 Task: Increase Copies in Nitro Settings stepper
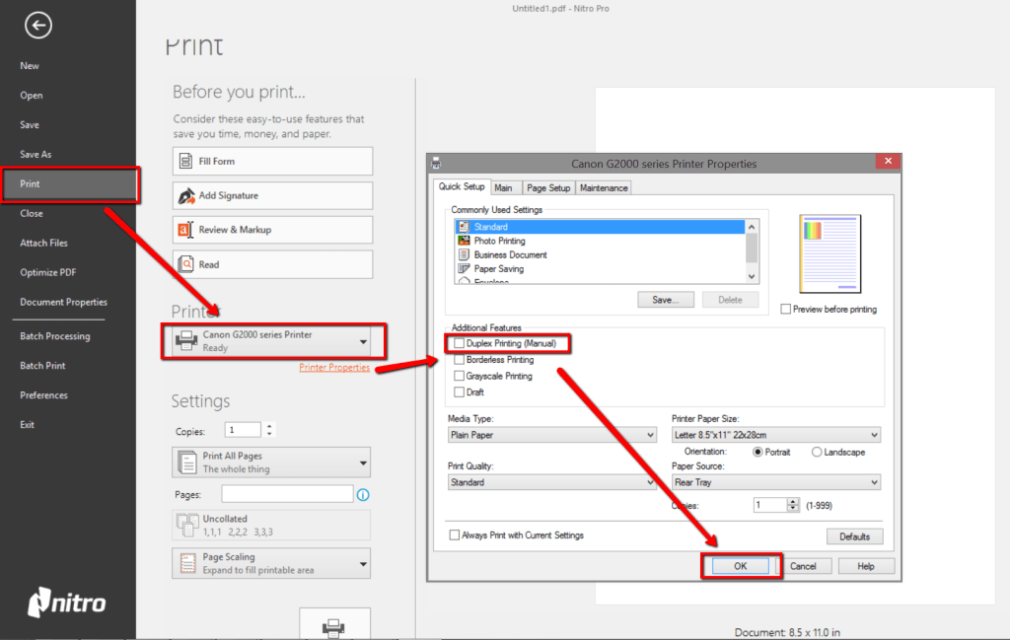click(270, 426)
